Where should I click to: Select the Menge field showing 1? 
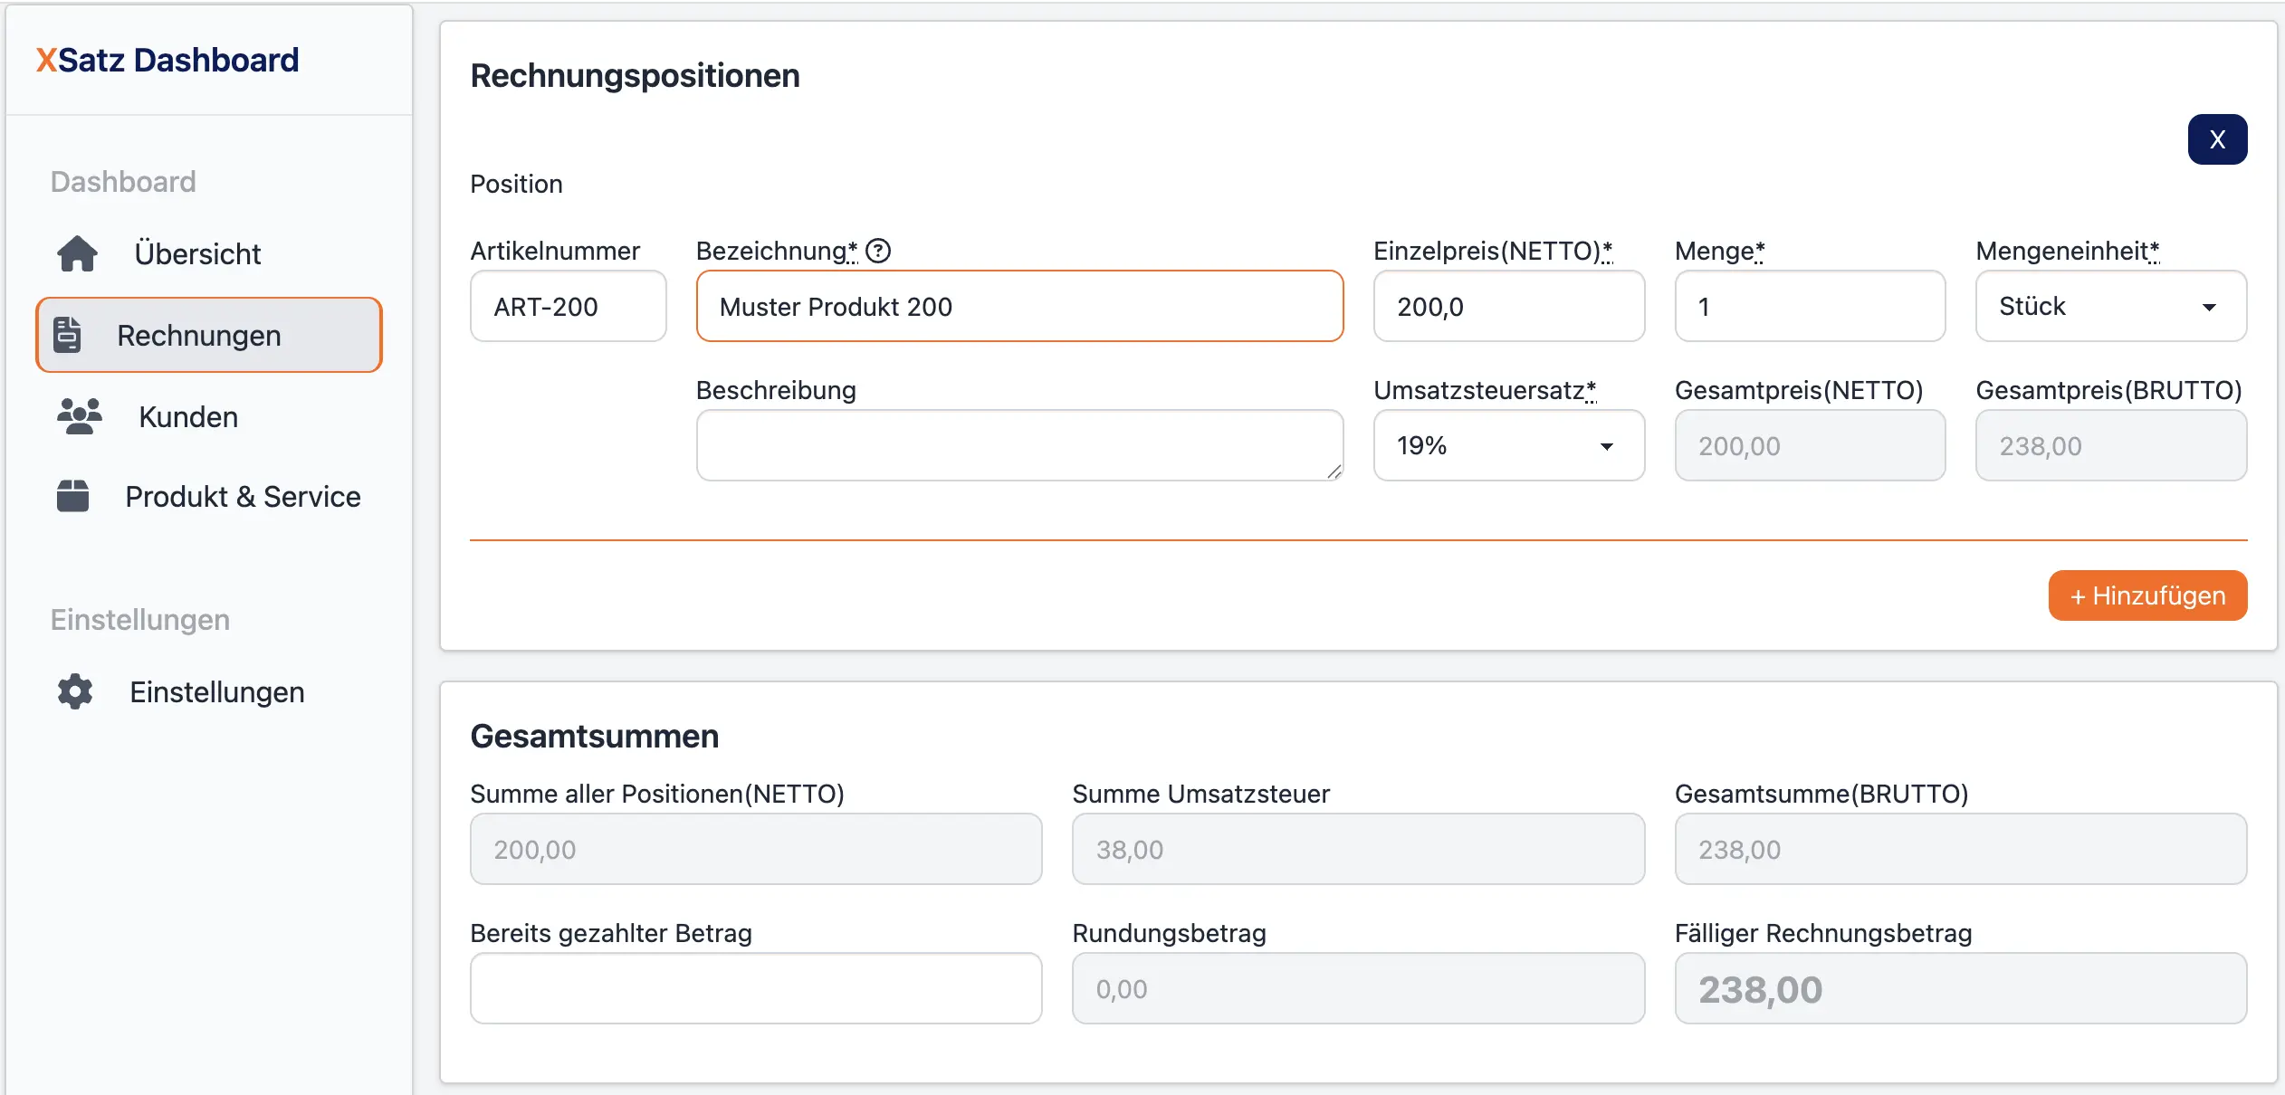point(1811,306)
